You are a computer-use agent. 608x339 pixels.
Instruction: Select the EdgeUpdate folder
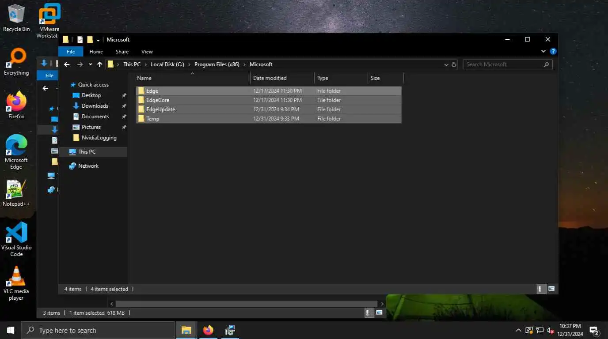point(269,109)
